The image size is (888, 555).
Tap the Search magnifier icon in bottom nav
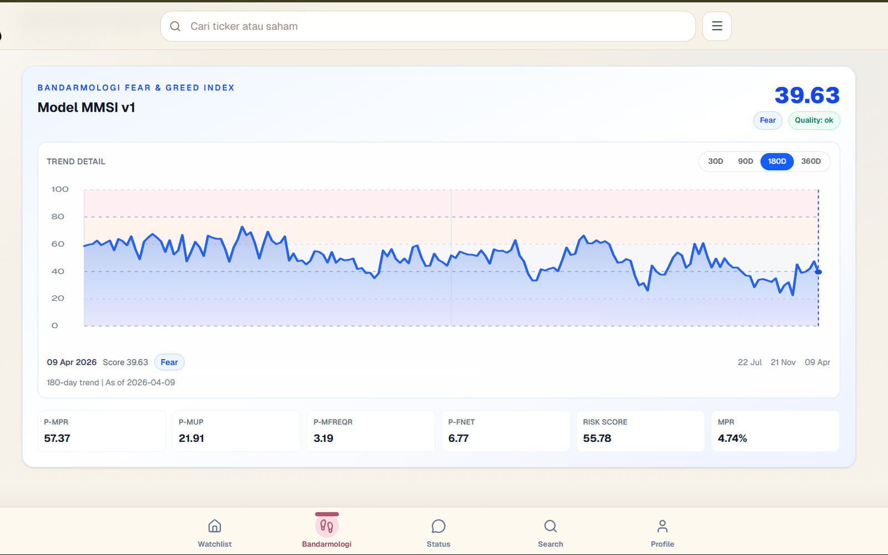pyautogui.click(x=550, y=526)
